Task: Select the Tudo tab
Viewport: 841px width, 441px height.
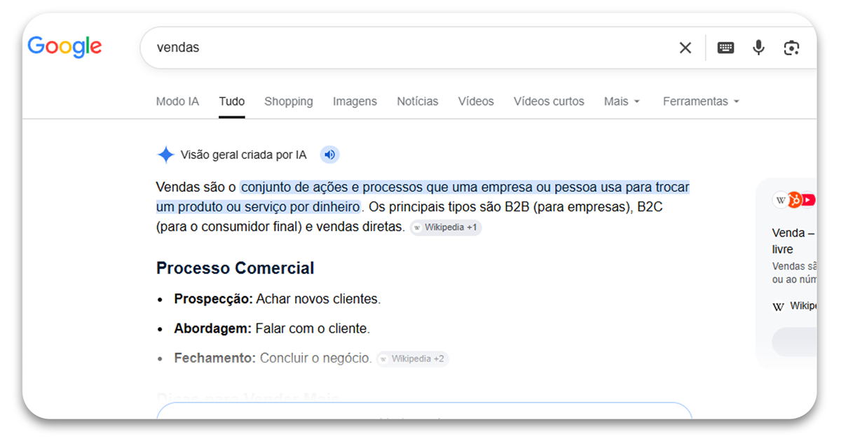Action: tap(232, 101)
